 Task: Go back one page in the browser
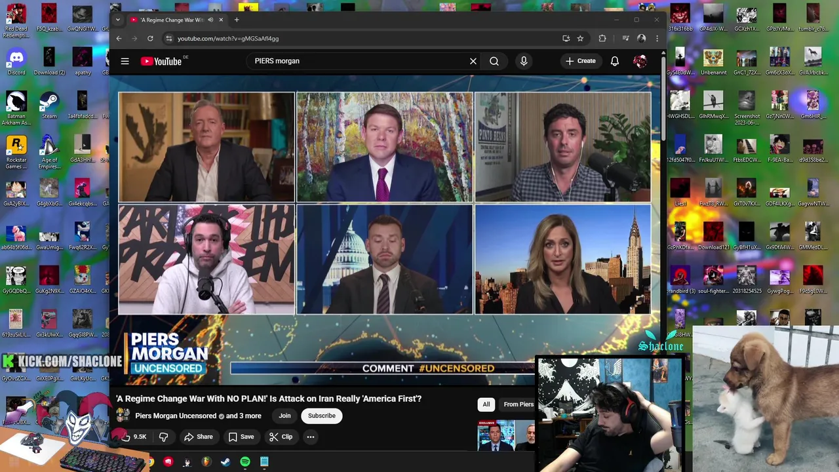(119, 39)
